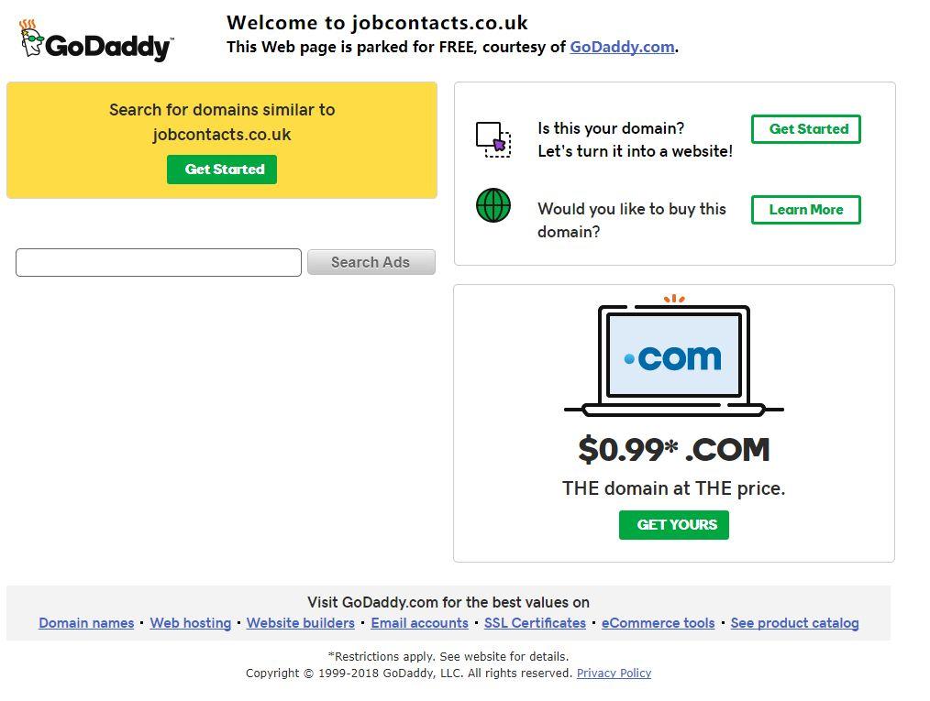The width and height of the screenshot is (930, 701).
Task: Open the Domain names link
Action: point(86,623)
